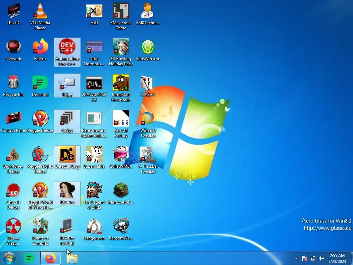Open the Windows Start menu orb
Image resolution: width=353 pixels, height=265 pixels.
9,258
